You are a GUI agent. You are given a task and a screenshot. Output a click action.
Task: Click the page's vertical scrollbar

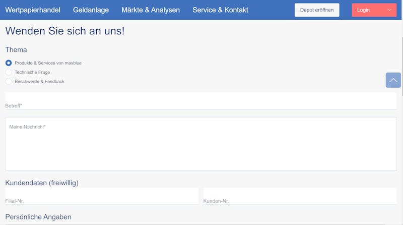tap(402, 67)
